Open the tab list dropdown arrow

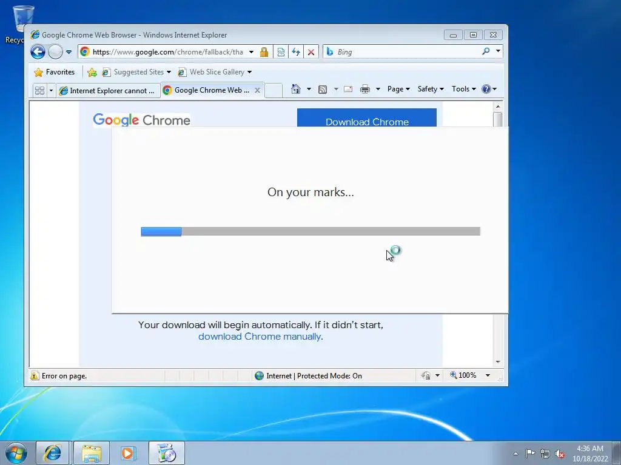[x=51, y=91]
